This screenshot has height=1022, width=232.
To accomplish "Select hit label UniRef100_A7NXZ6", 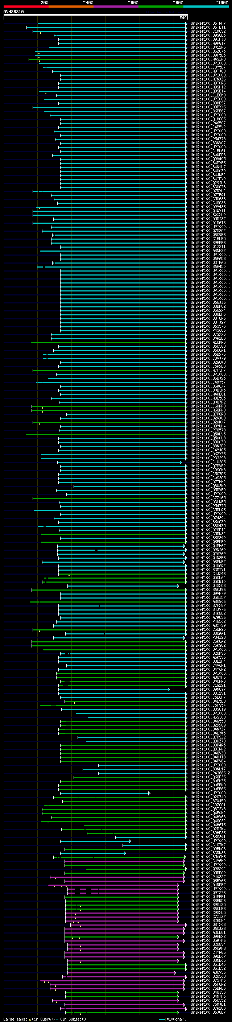I will pyautogui.click(x=208, y=79).
